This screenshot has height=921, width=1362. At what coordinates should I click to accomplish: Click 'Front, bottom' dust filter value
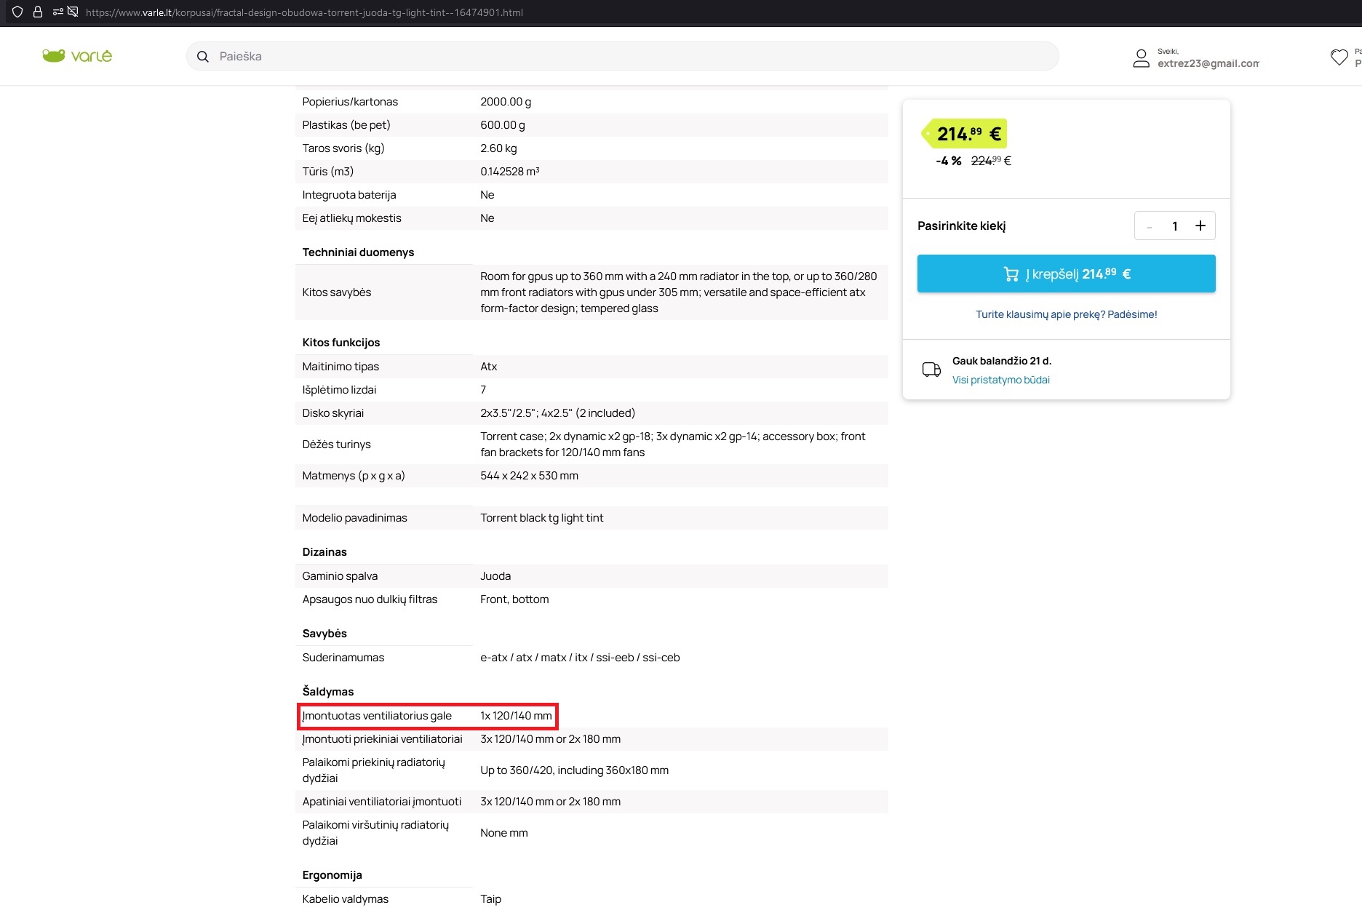click(x=514, y=599)
